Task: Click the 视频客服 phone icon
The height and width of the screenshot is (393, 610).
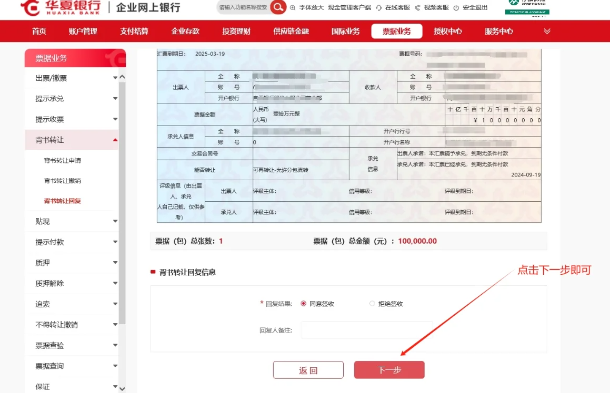Action: [417, 7]
